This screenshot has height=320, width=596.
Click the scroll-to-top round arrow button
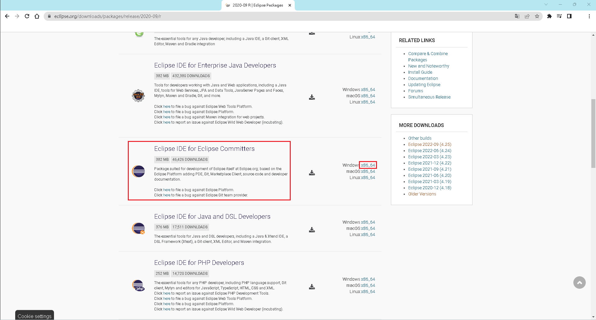579,283
